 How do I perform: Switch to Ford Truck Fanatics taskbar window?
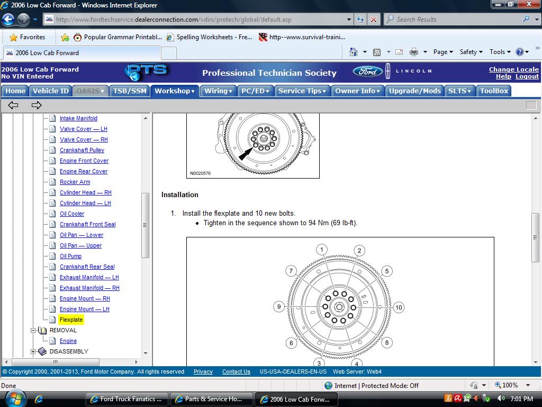point(127,399)
